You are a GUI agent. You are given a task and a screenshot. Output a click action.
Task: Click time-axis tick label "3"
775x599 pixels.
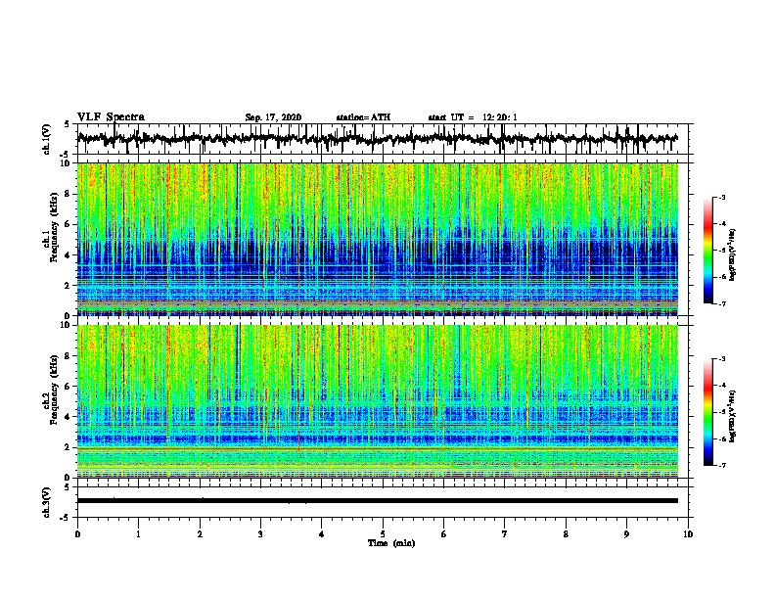[x=260, y=534]
